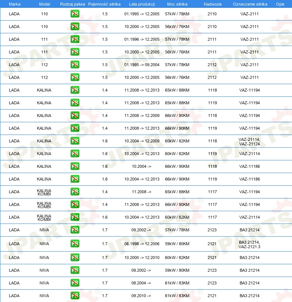Click body code 2123 in the NIVA 57kW row

coord(212,230)
